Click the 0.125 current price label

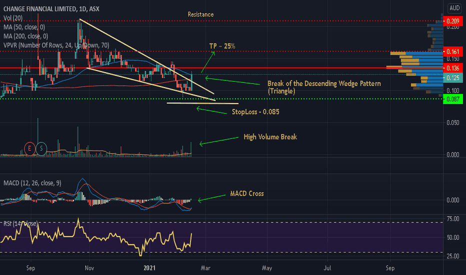[453, 78]
